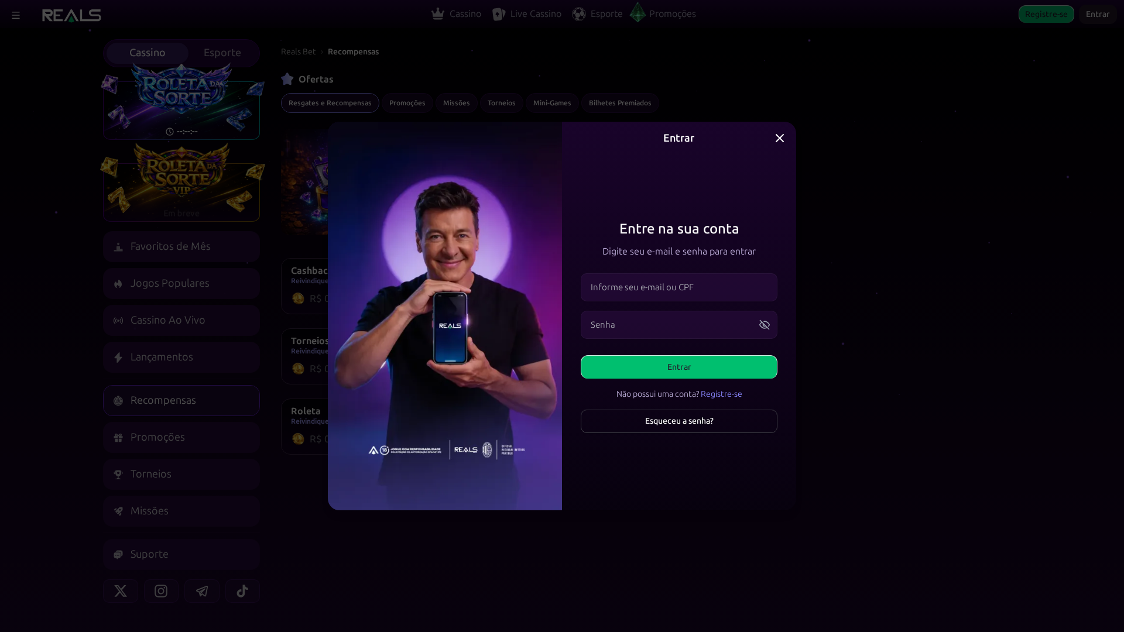Toggle password visibility in Senha field
The image size is (1124, 632).
765,325
